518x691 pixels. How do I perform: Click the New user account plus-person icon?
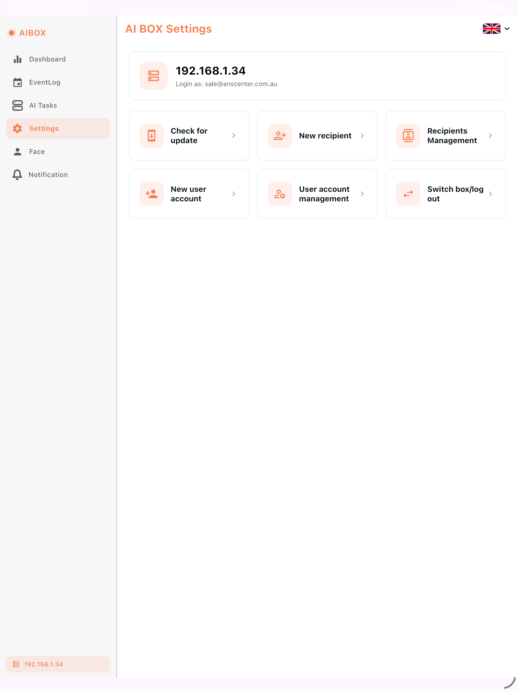pyautogui.click(x=151, y=194)
